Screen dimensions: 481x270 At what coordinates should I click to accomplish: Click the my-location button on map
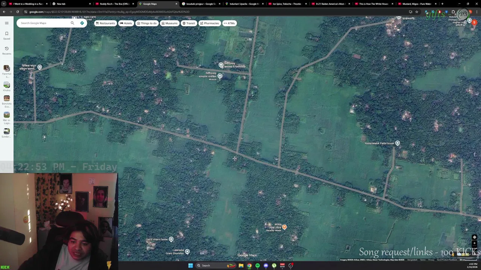tap(474, 237)
